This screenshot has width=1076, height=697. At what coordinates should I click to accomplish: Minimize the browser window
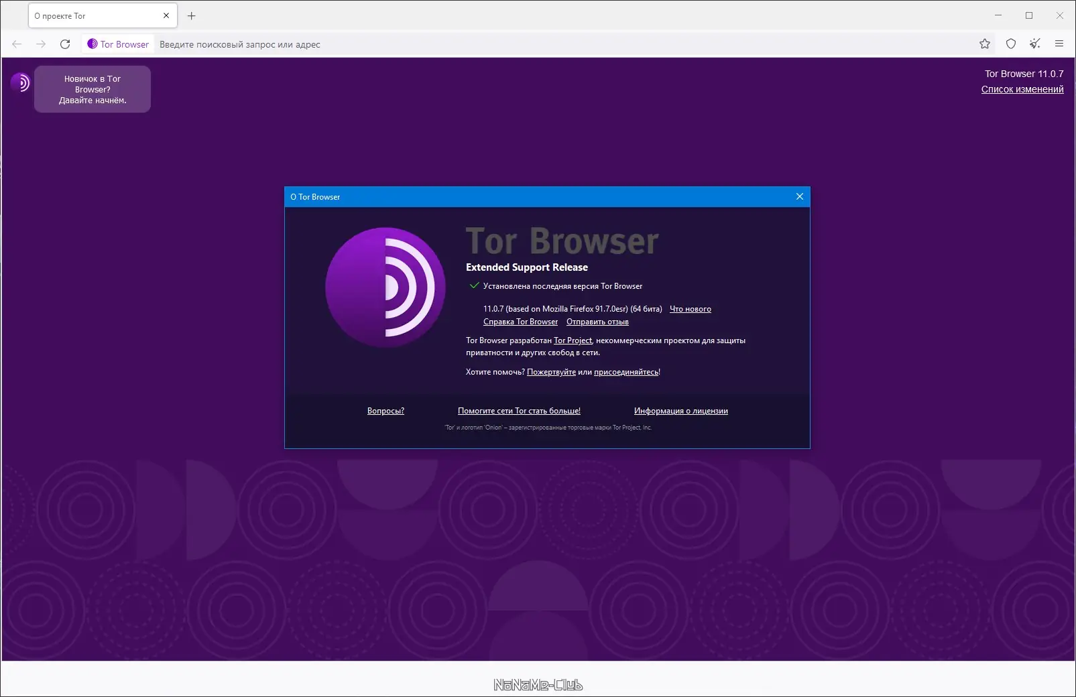click(x=998, y=15)
